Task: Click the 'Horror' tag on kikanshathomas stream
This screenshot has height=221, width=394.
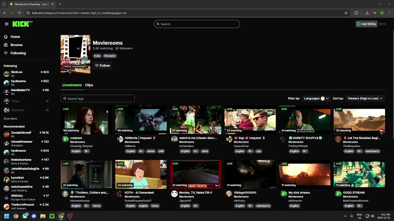Action: (x=97, y=206)
